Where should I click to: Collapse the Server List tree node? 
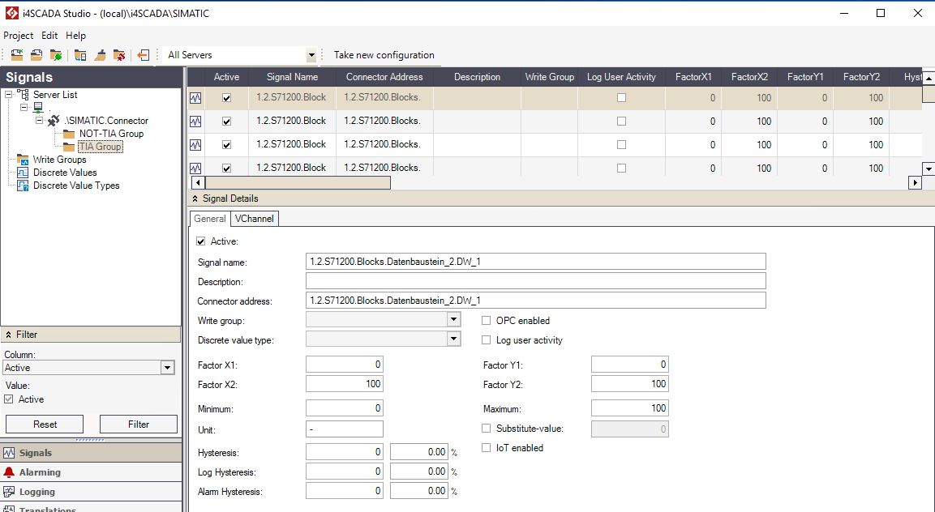coord(8,94)
